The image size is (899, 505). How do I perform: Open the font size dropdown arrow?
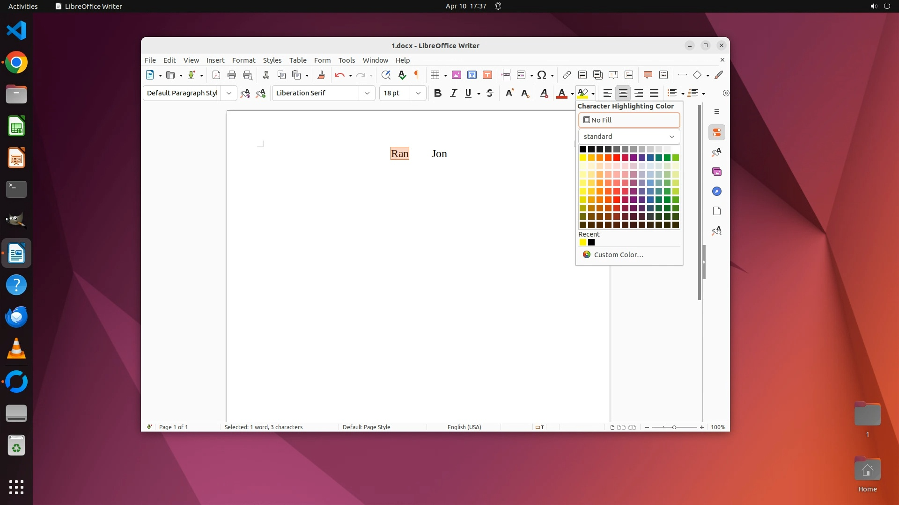click(418, 93)
